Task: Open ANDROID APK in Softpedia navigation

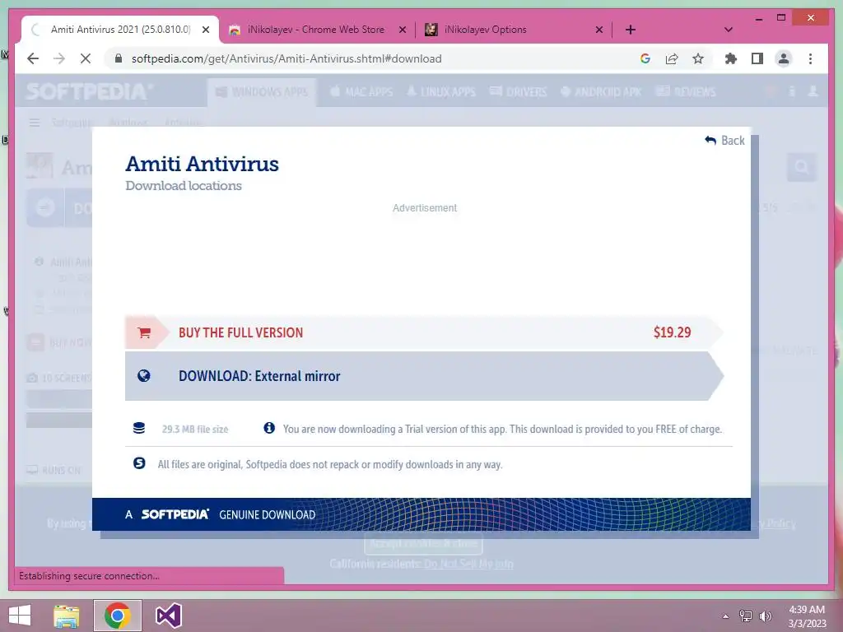Action: click(x=601, y=92)
